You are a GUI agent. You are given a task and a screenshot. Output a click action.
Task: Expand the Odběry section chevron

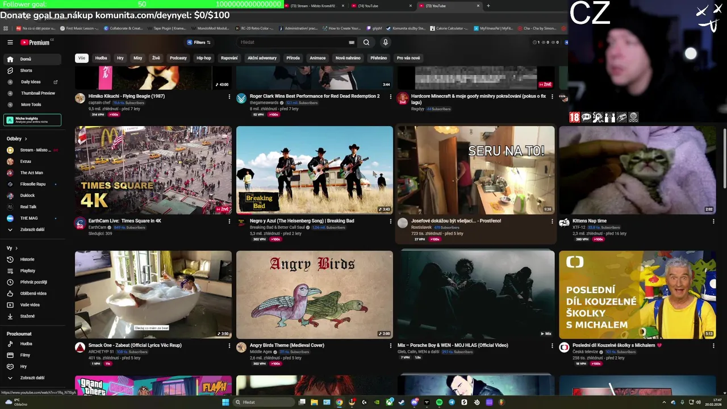pyautogui.click(x=26, y=139)
